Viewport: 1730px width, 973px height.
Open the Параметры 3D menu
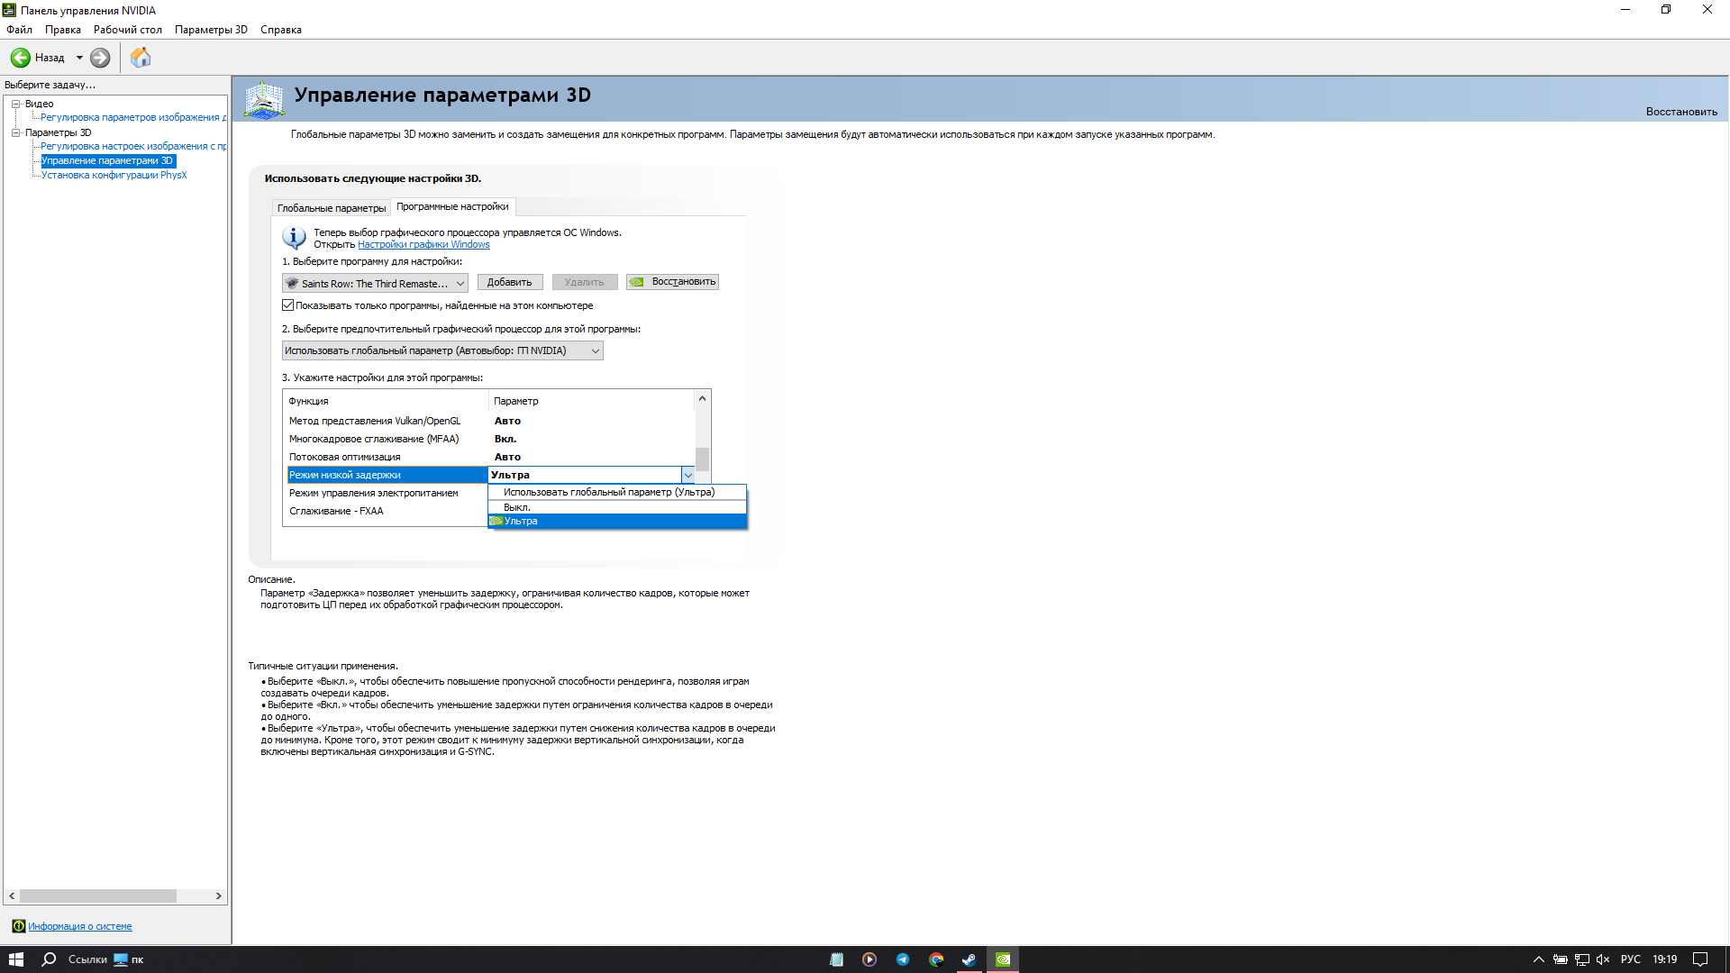click(x=211, y=30)
